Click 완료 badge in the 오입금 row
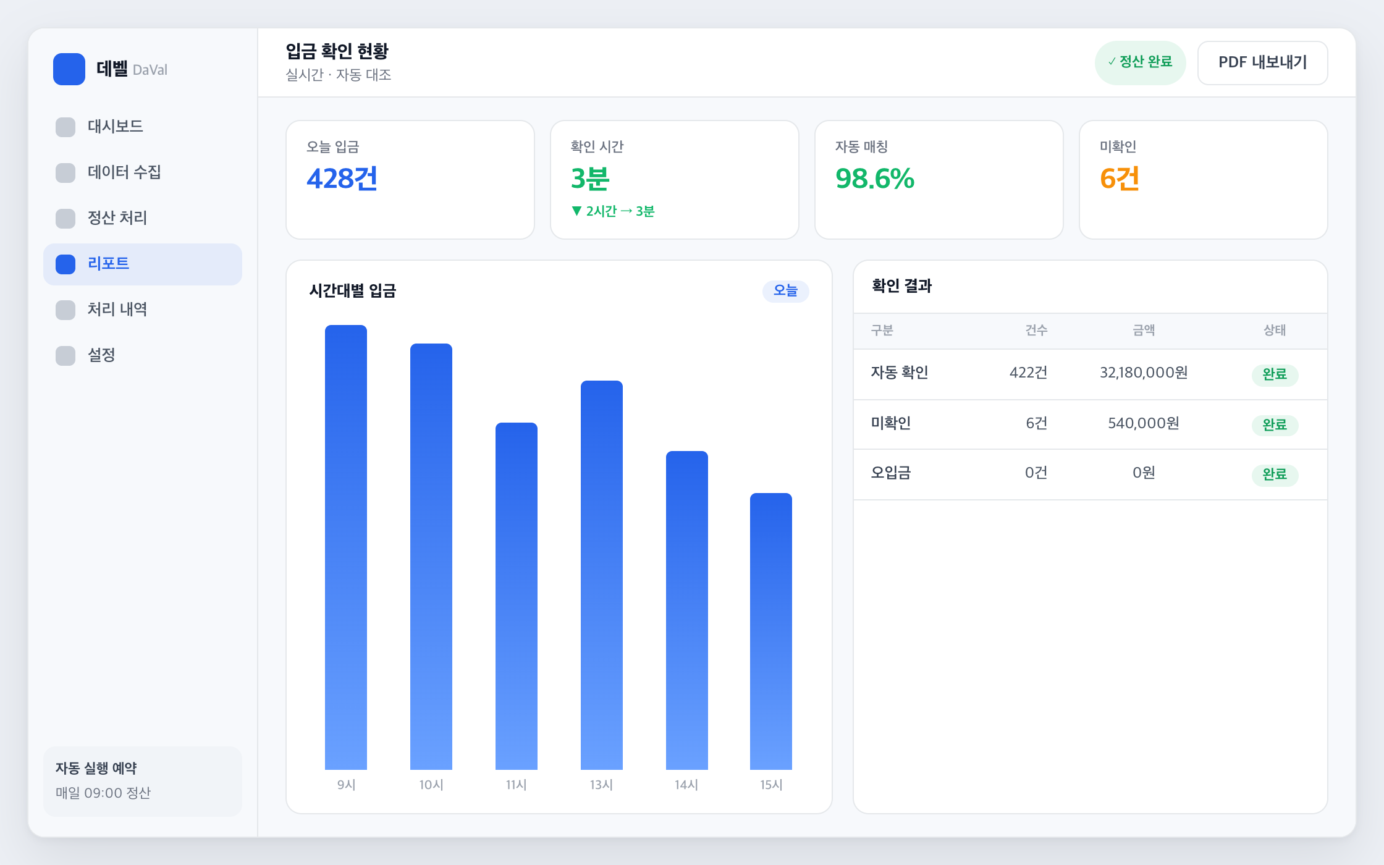Image resolution: width=1384 pixels, height=865 pixels. point(1275,475)
